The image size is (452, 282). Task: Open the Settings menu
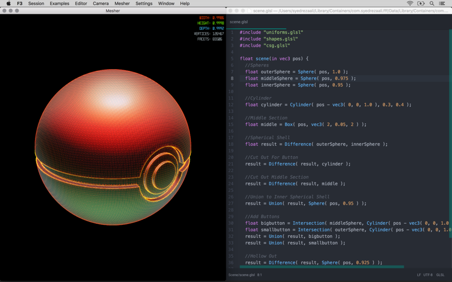(144, 3)
